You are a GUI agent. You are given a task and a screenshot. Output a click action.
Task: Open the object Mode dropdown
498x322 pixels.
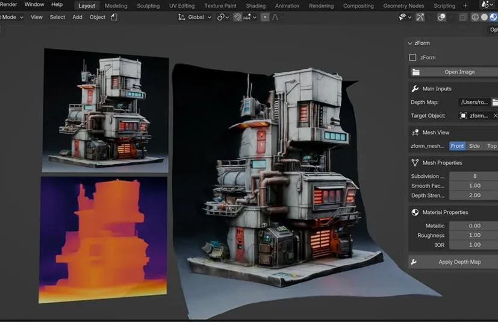pyautogui.click(x=12, y=17)
